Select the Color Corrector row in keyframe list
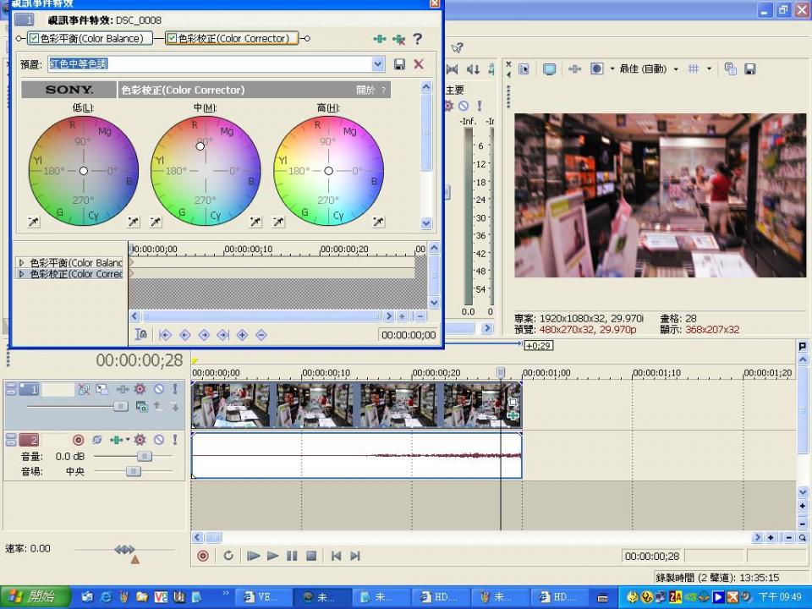This screenshot has width=812, height=609. 76,274
